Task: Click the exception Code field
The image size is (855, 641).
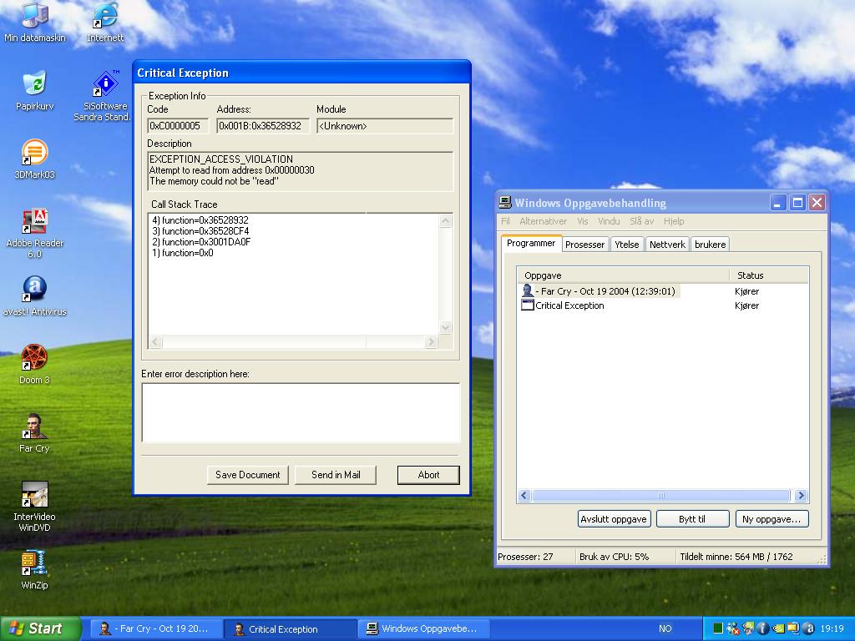Action: 178,126
